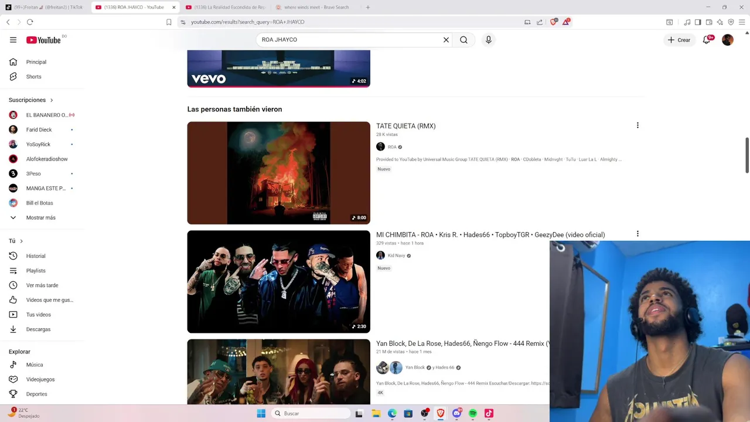Open Yan Block 444 Remix title
The image size is (750, 422).
(463, 343)
